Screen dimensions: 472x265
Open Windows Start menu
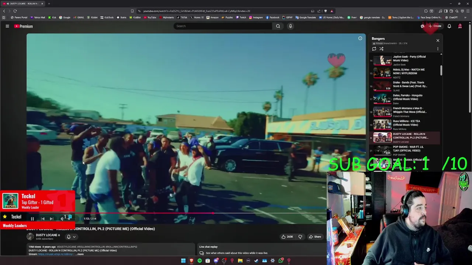(x=183, y=261)
